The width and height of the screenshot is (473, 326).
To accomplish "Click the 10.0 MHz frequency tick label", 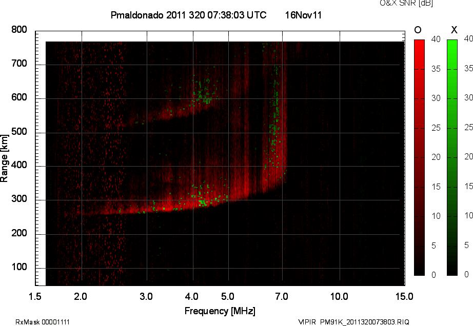I will 339,296.
